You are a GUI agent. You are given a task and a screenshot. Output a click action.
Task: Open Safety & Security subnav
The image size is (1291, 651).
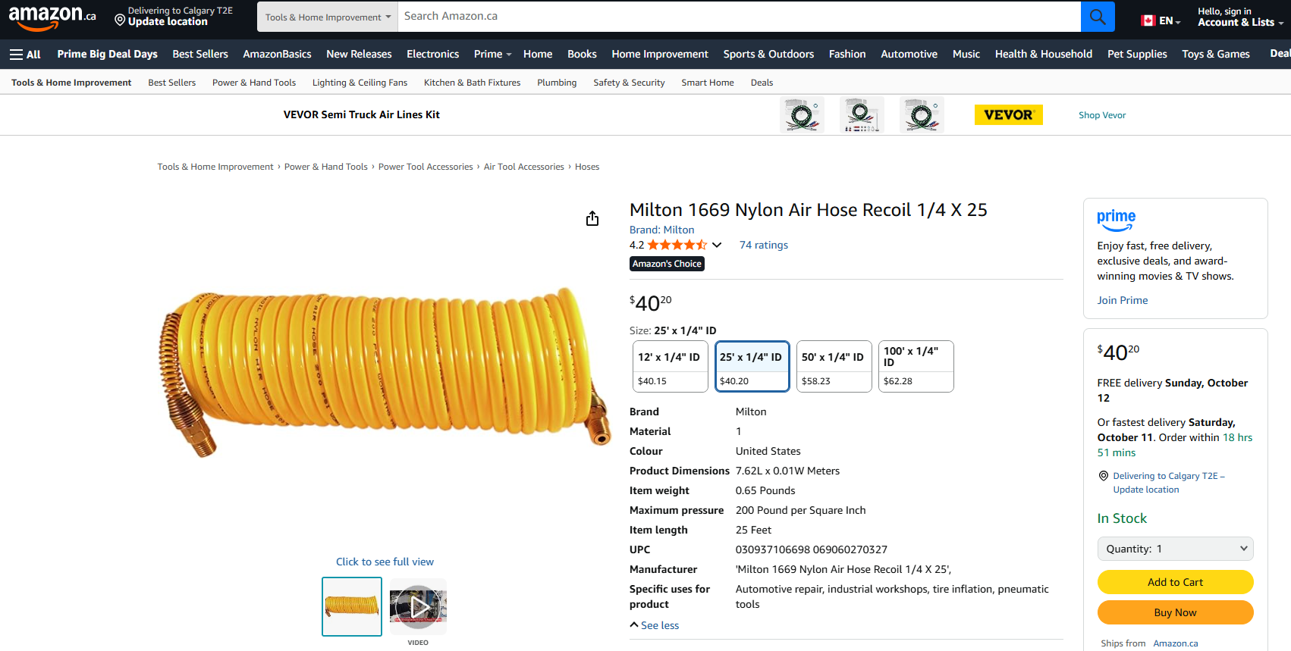point(629,83)
